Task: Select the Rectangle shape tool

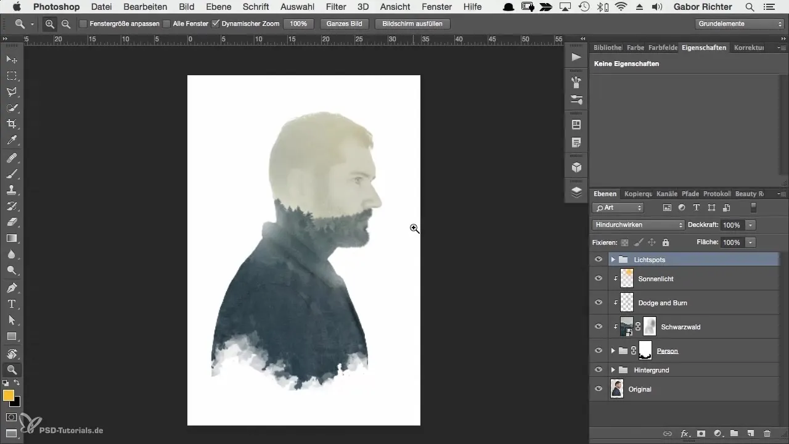Action: (x=12, y=336)
